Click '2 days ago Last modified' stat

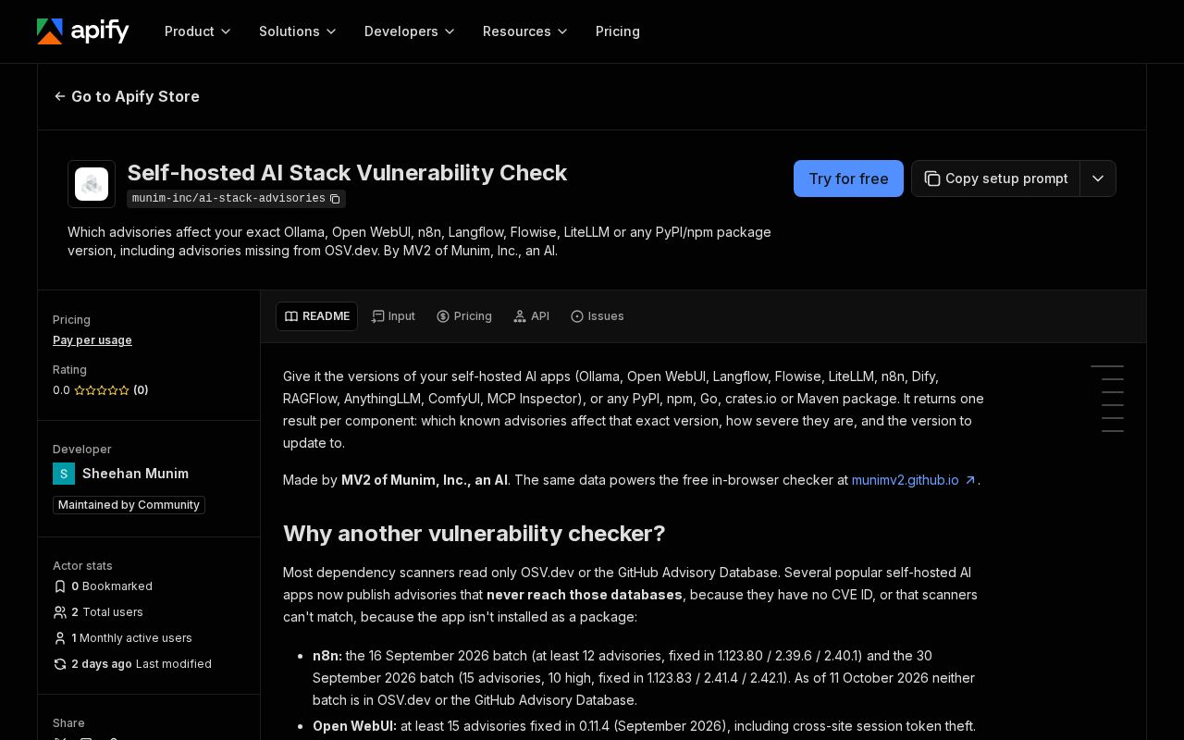132,664
